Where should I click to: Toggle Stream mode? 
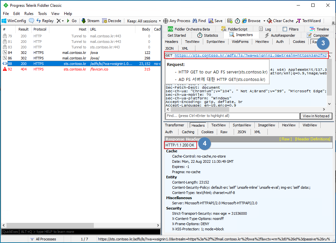(x=91, y=21)
